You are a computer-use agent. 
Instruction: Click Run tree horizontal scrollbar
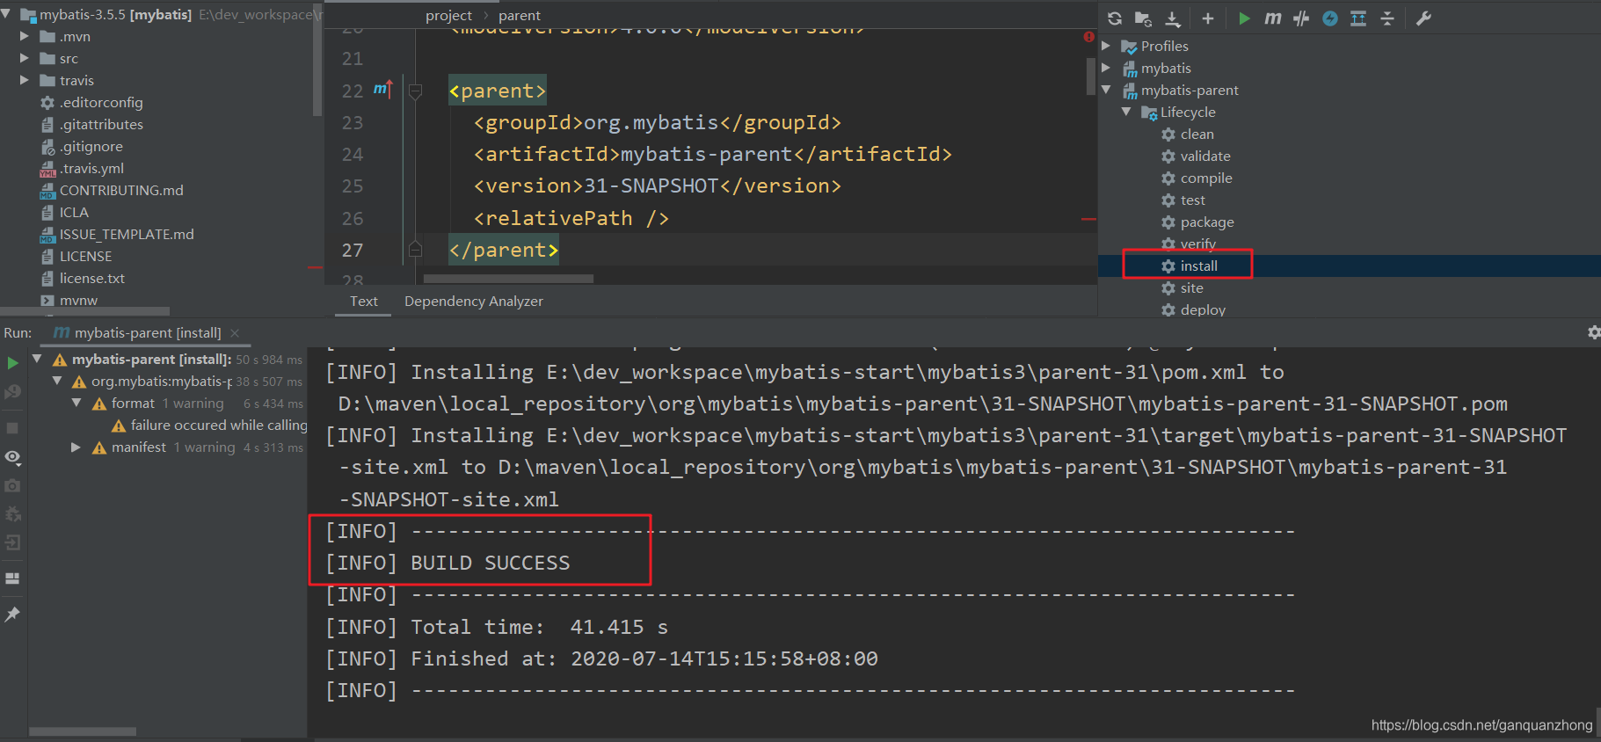click(83, 731)
